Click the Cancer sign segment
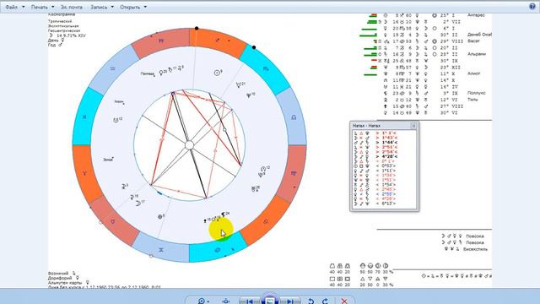This screenshot has height=304, width=540. coord(218,250)
